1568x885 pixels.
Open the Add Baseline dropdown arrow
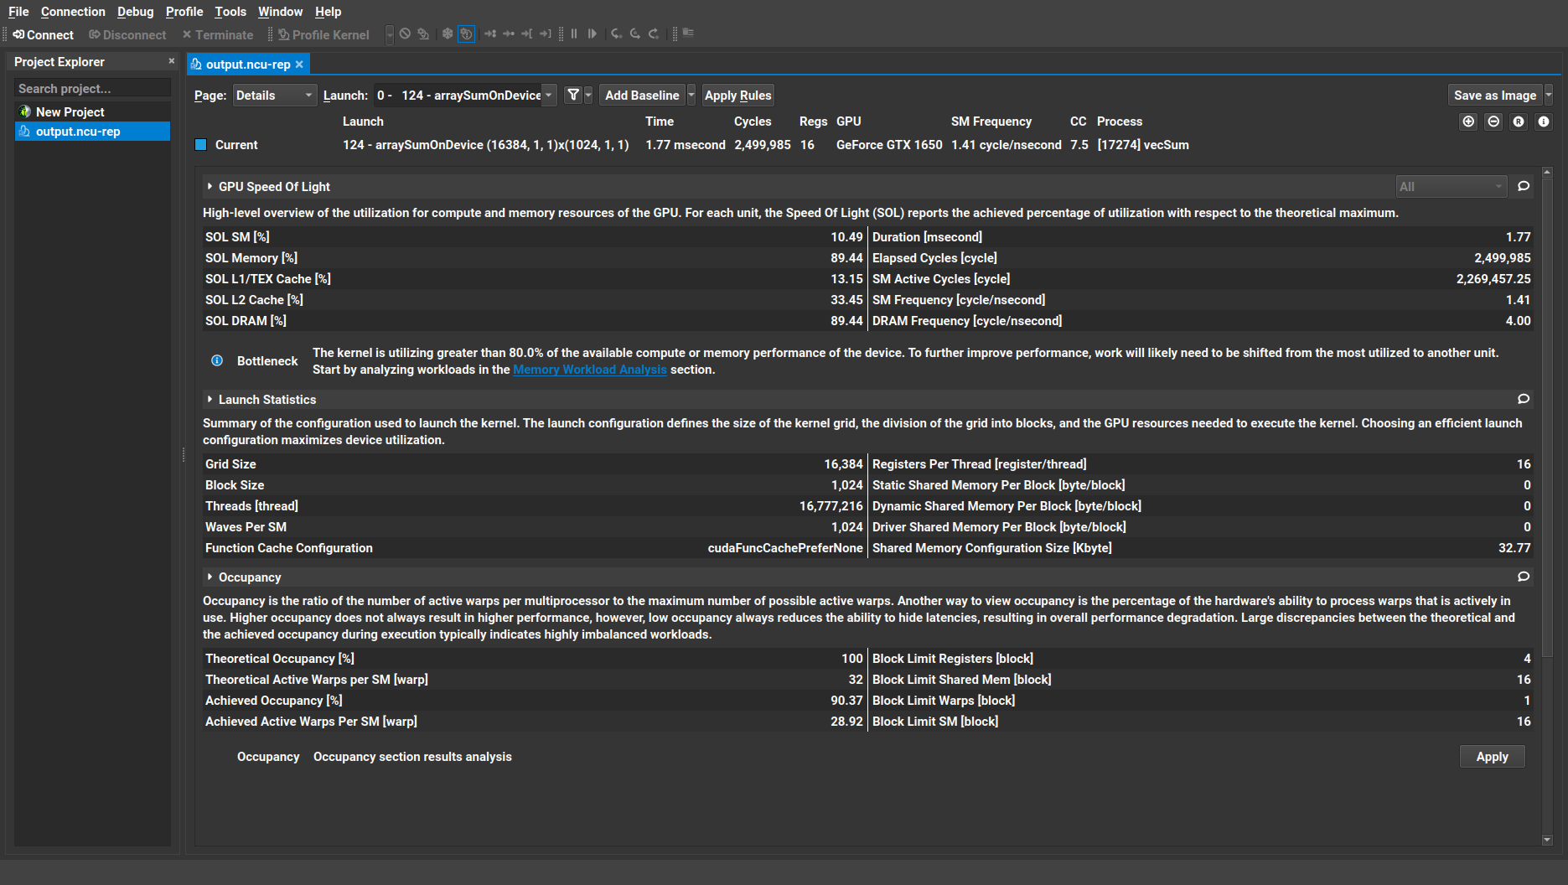(691, 96)
